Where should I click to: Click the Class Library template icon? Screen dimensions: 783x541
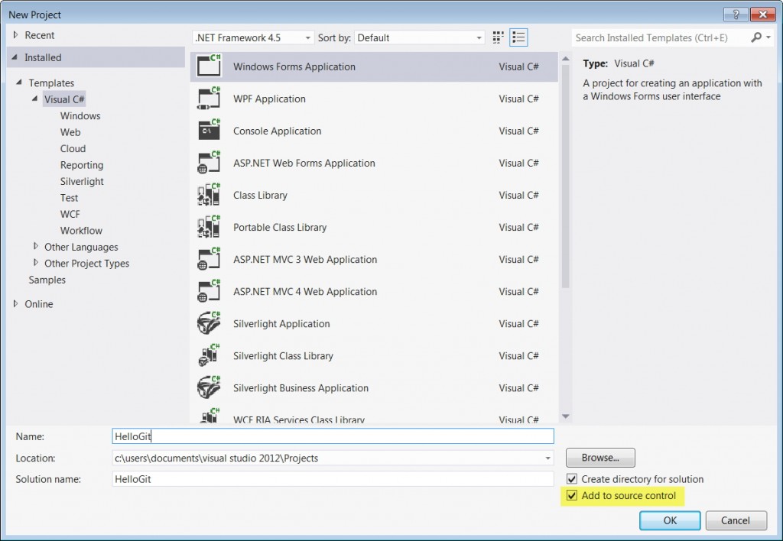209,195
